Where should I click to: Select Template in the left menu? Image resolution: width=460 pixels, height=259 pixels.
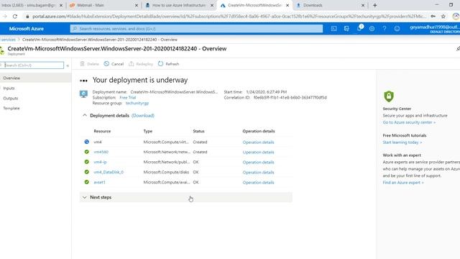11,108
